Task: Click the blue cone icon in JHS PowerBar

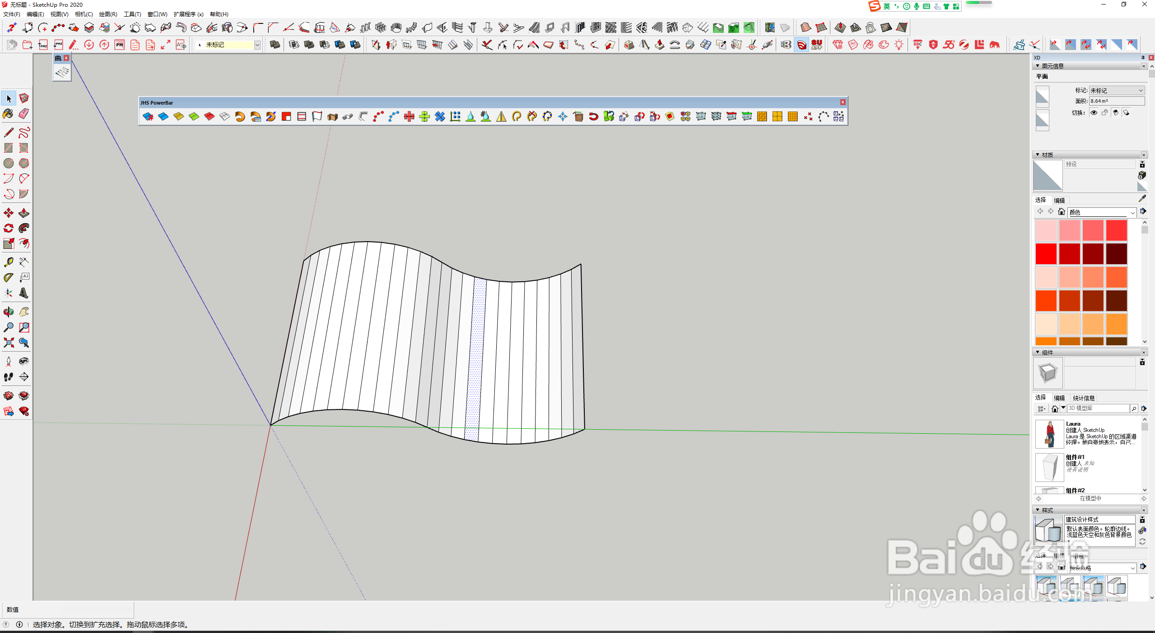Action: click(x=470, y=117)
